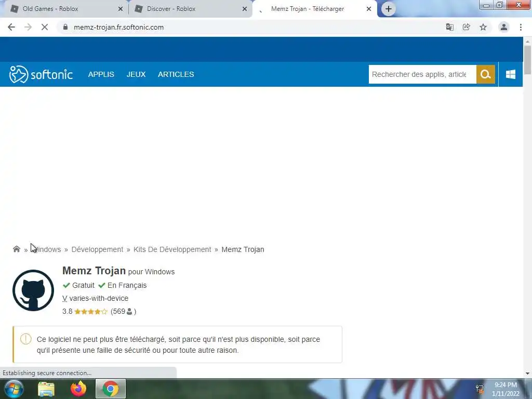The width and height of the screenshot is (532, 399).
Task: Open the Chrome profile avatar
Action: pyautogui.click(x=504, y=27)
